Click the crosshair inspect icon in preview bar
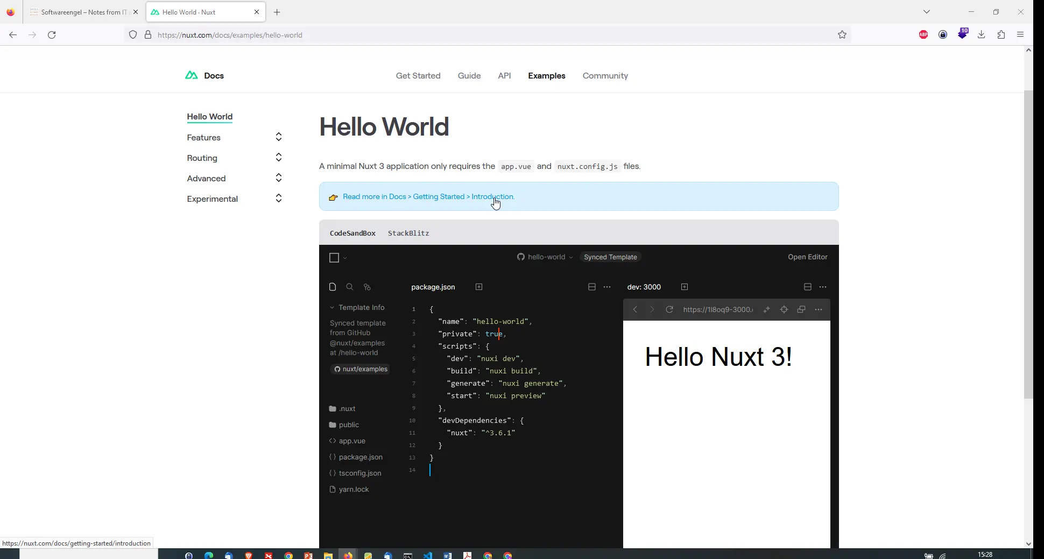The width and height of the screenshot is (1044, 559). (x=784, y=310)
